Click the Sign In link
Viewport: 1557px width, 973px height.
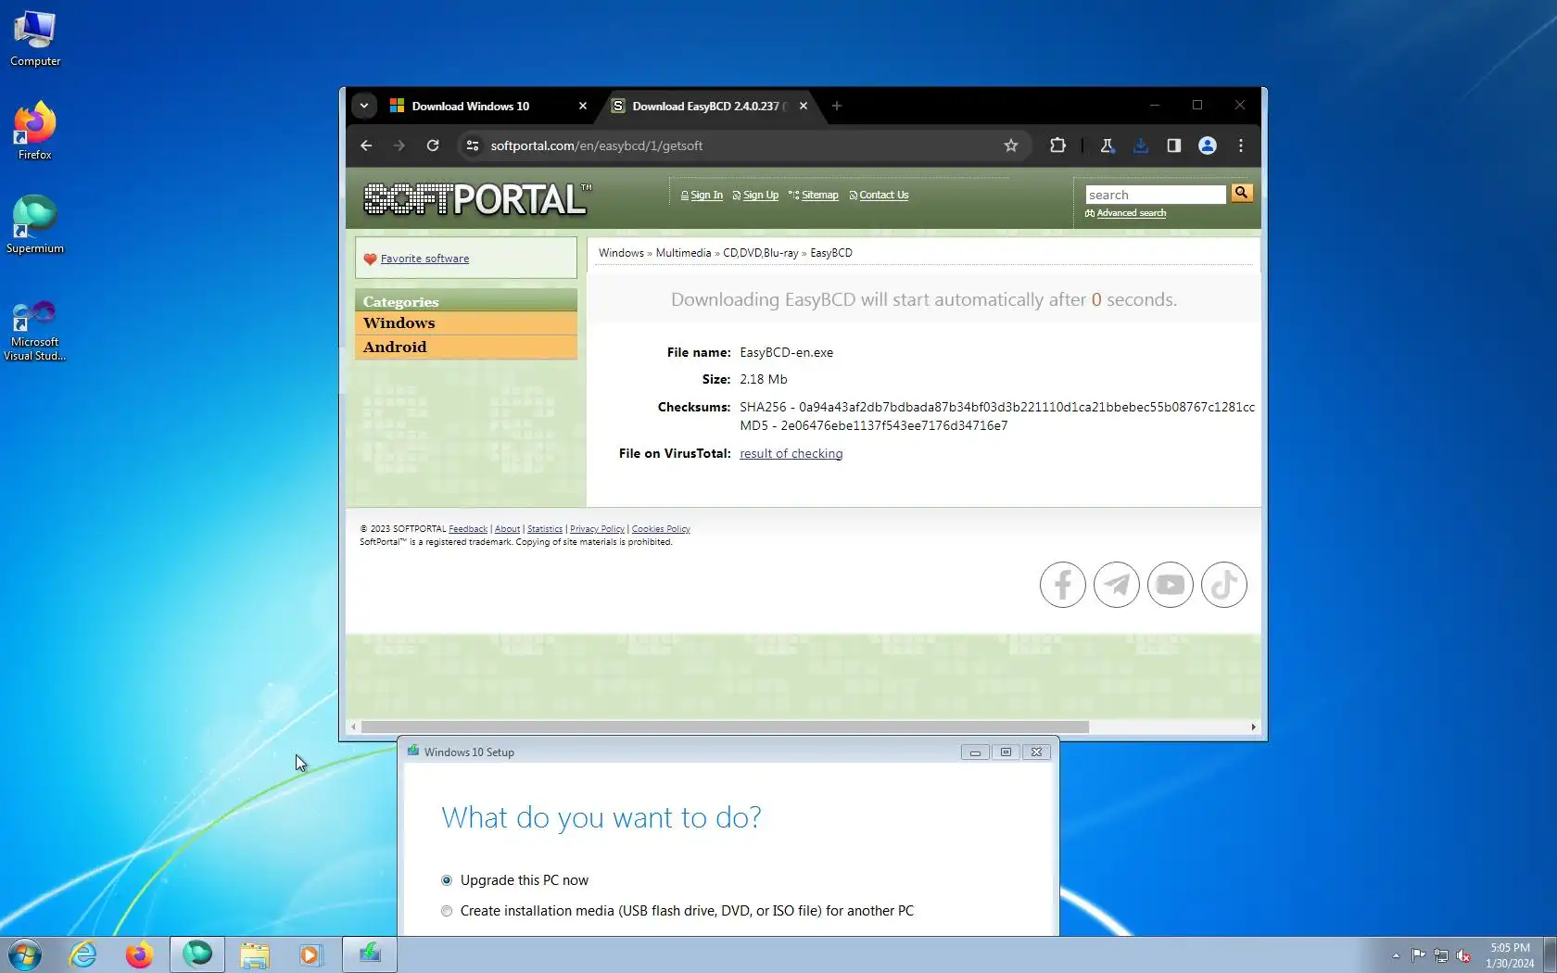tap(706, 195)
